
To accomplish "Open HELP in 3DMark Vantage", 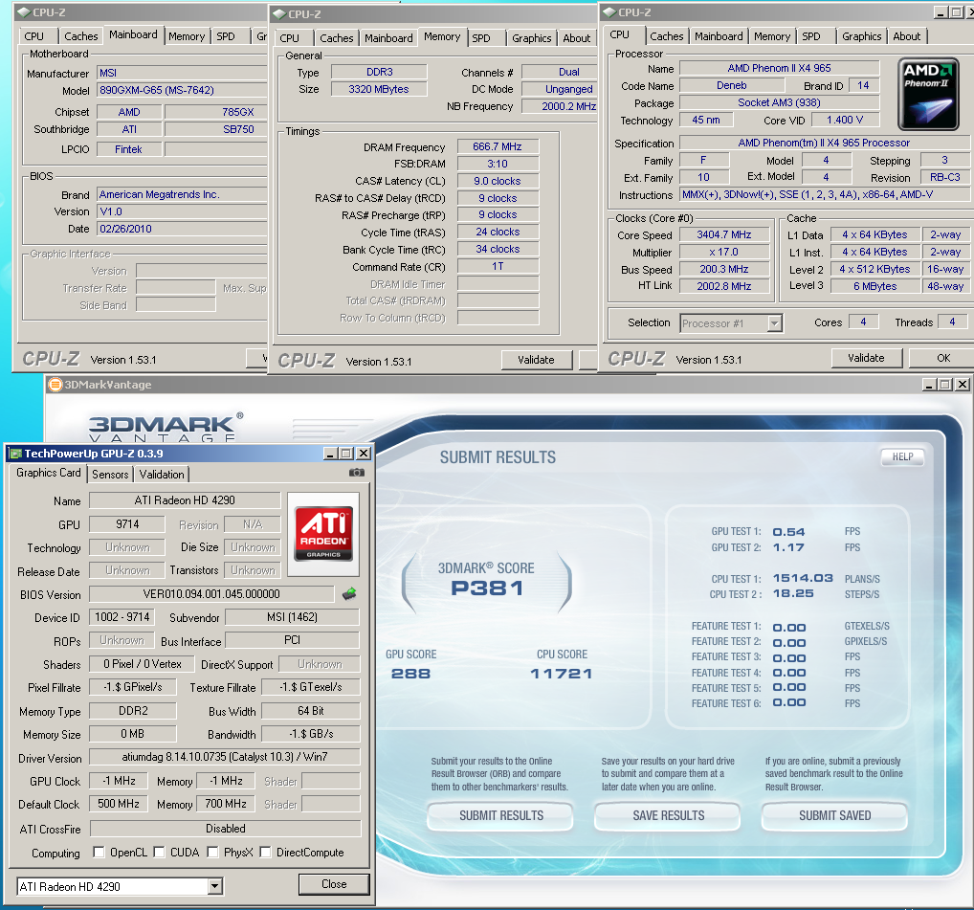I will coord(902,457).
